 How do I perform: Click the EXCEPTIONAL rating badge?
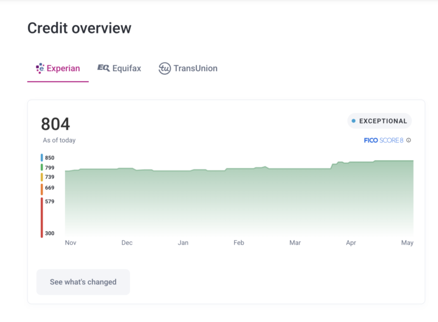coord(380,121)
